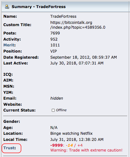
Task: Open the Trust link
Action: click(10, 148)
